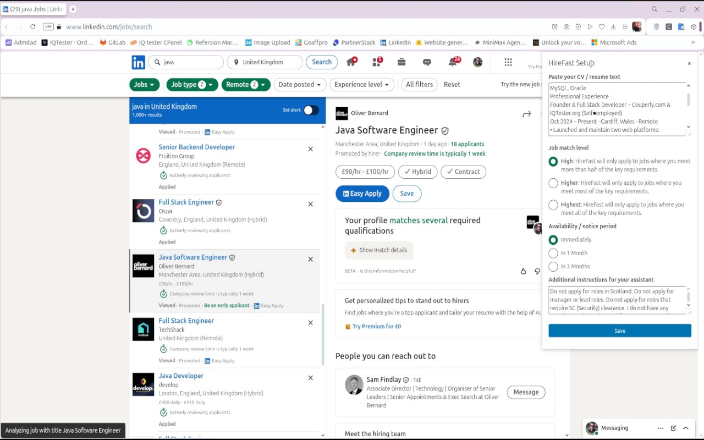Open the Date posted dropdown
This screenshot has height=440, width=704.
[x=300, y=85]
